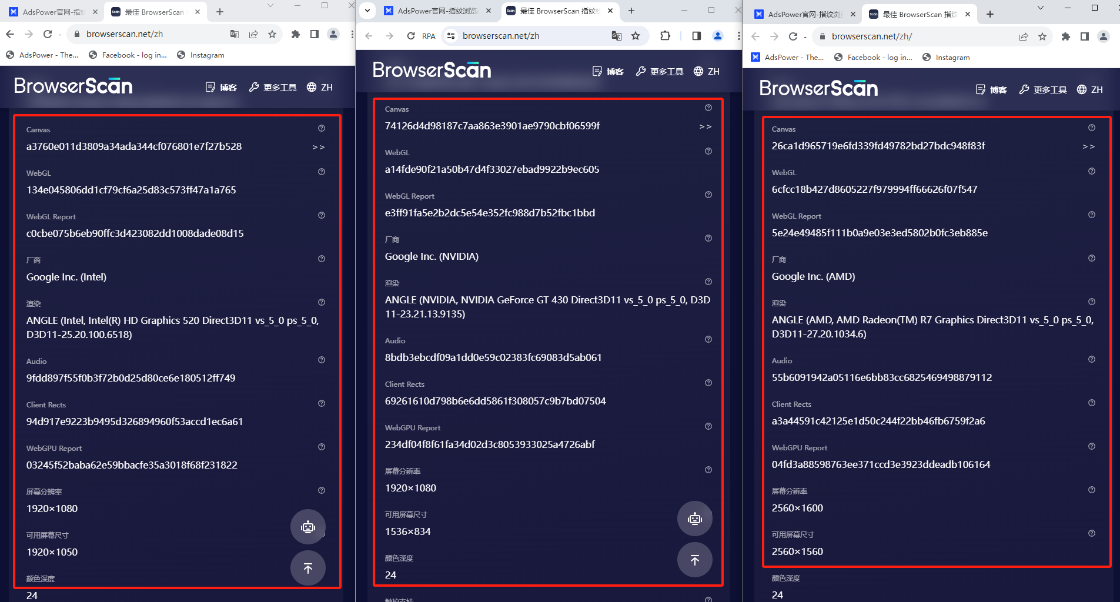Open new tab in right window
Viewport: 1120px width, 602px height.
[990, 14]
